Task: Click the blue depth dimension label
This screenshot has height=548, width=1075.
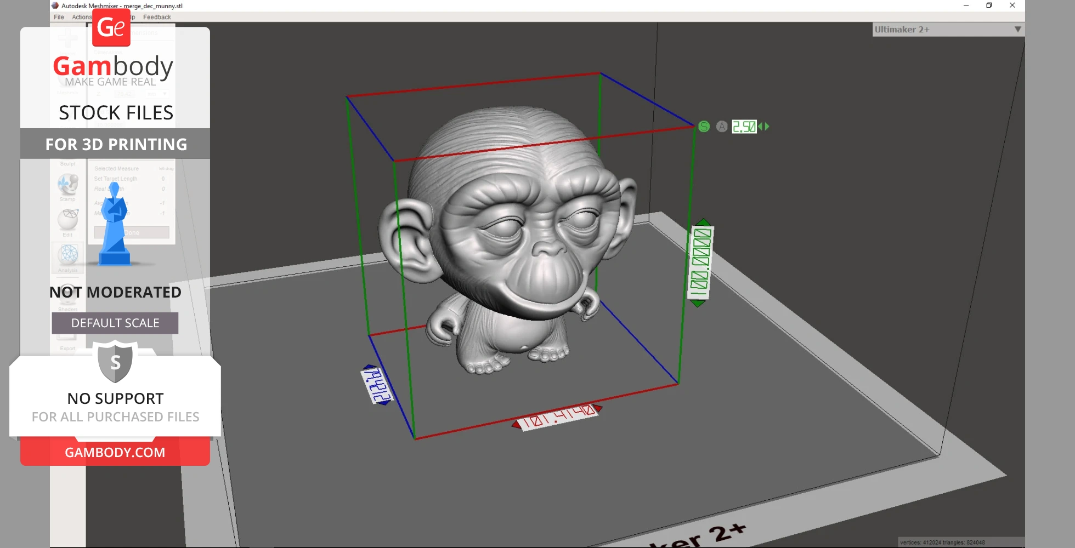Action: click(377, 386)
